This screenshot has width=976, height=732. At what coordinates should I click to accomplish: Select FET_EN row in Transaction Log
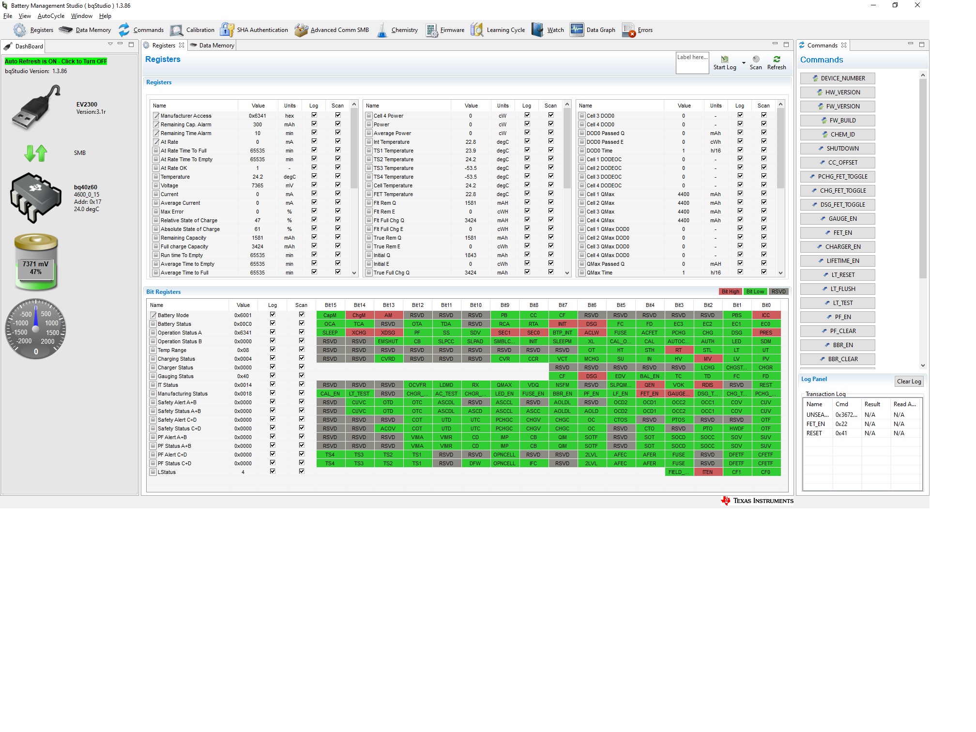pos(862,424)
